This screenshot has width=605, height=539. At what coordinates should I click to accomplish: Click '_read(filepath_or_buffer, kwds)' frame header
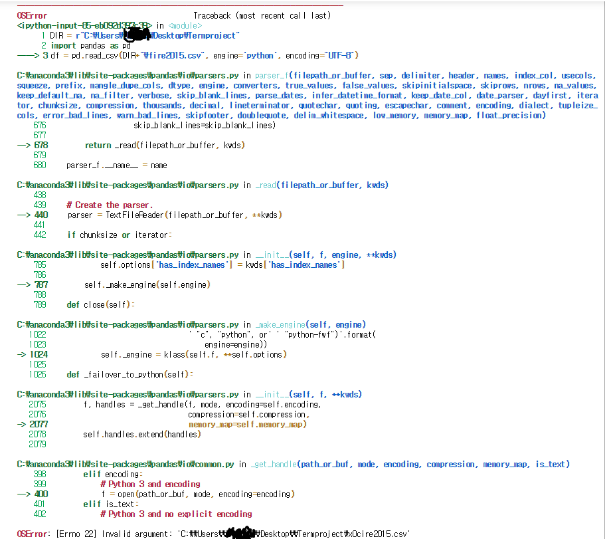pos(321,185)
